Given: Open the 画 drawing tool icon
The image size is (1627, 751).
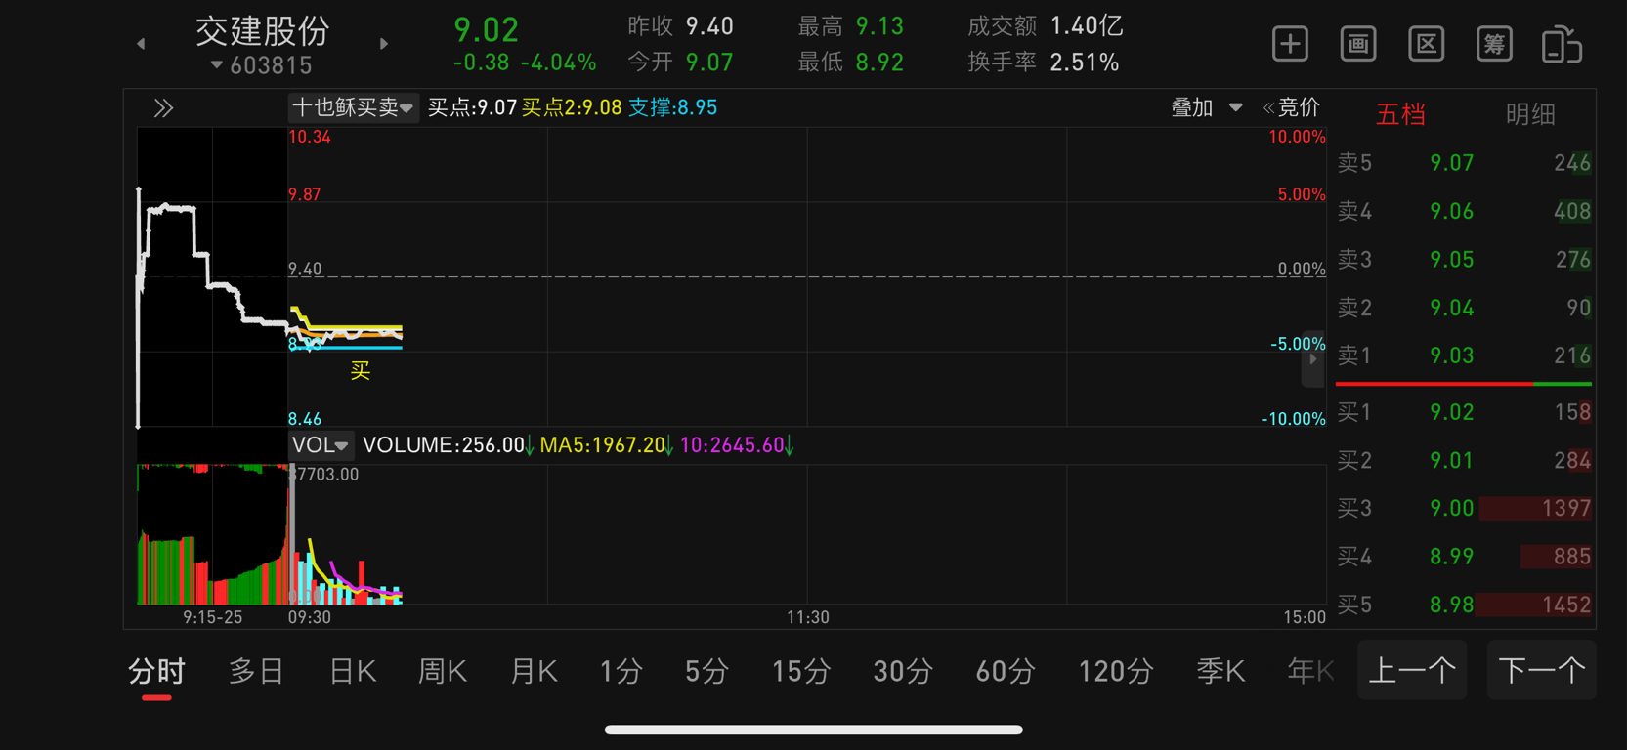Looking at the screenshot, I should (1358, 44).
